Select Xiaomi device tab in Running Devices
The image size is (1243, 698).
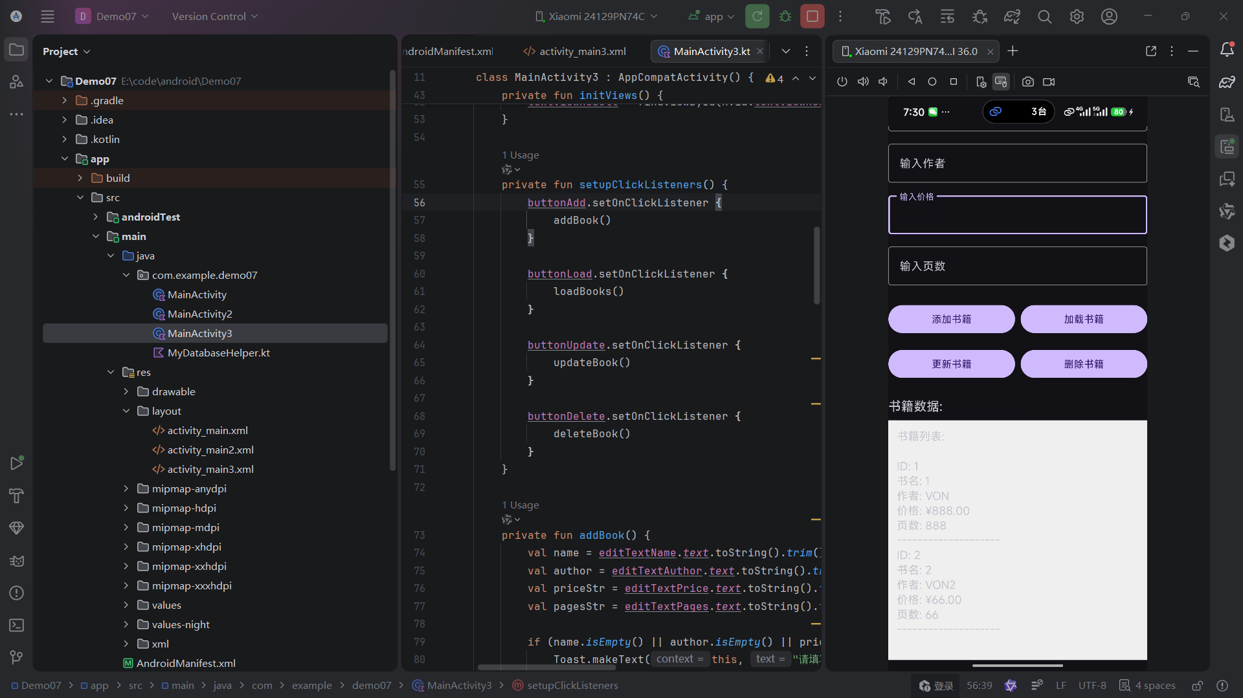[915, 51]
